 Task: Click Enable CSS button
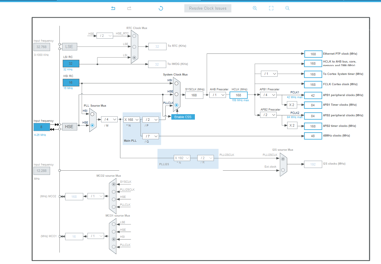coord(183,117)
